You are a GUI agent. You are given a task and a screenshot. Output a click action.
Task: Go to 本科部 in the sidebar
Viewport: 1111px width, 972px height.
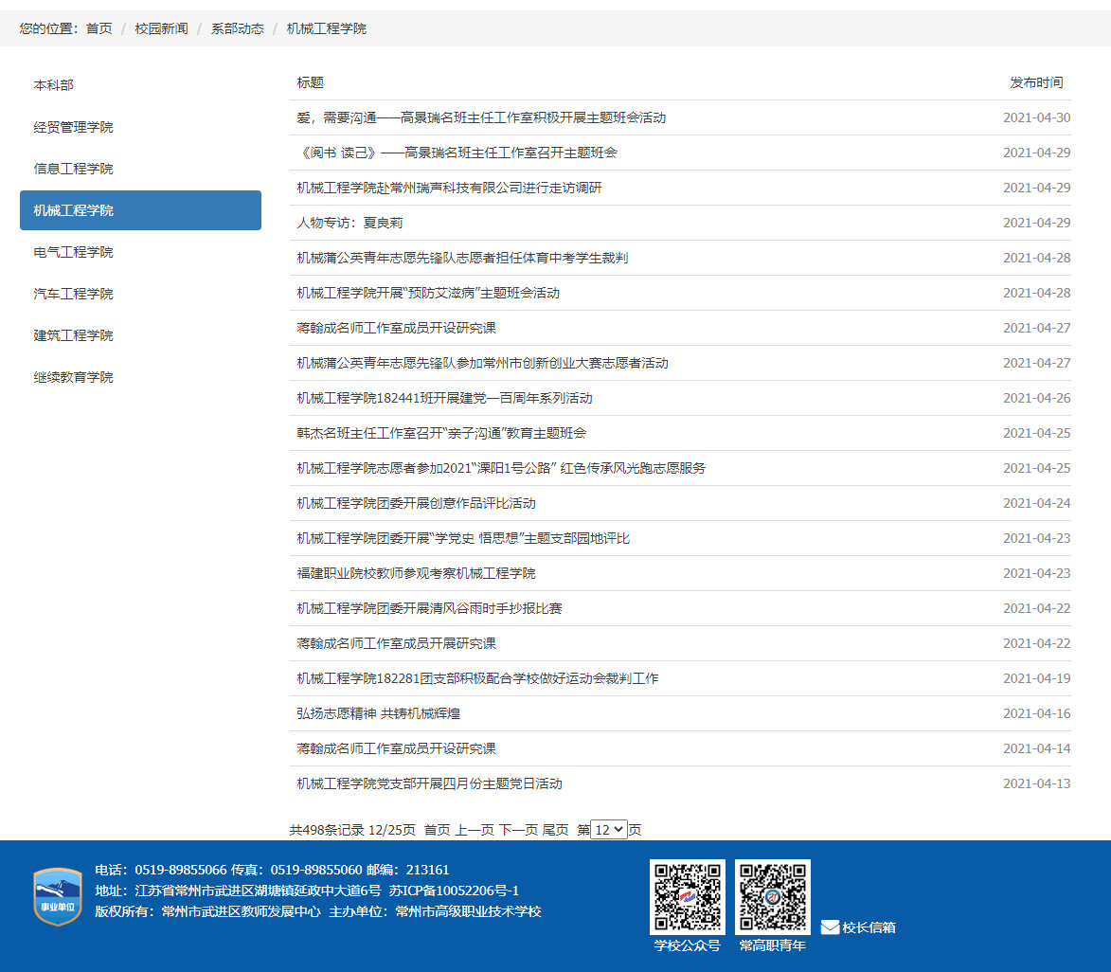(x=54, y=85)
